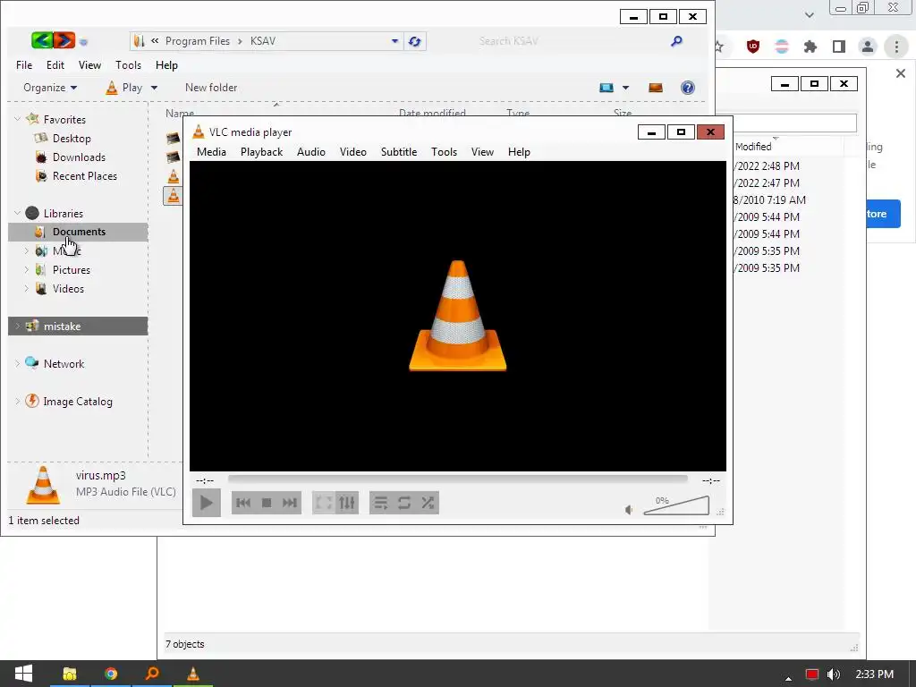
Task: Stop playback in VLC
Action: 267,503
